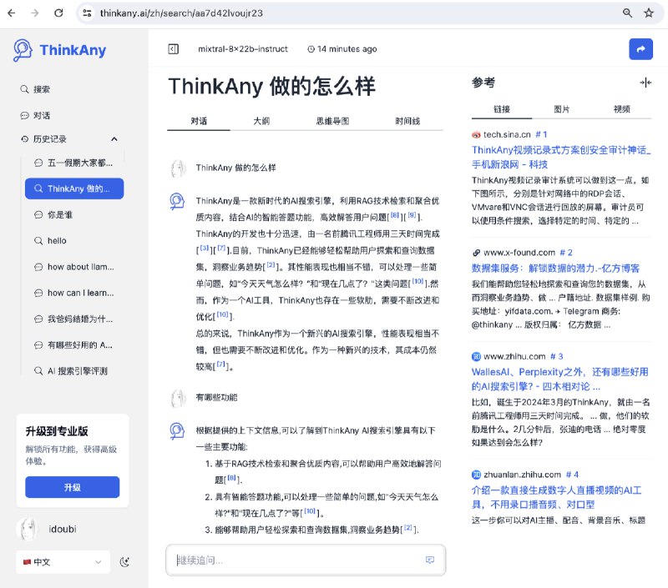Viewport: 668px width, 588px height.
Task: Click the ThinkAny logo
Action: (x=59, y=50)
